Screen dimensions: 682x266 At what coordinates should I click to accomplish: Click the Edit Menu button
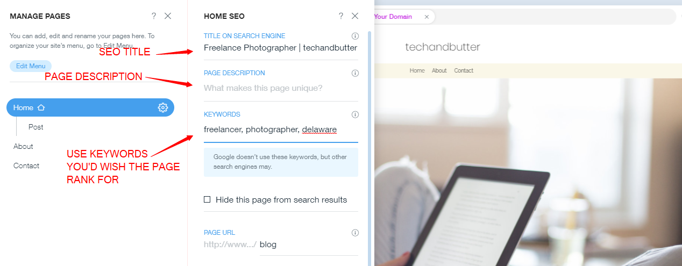[31, 66]
